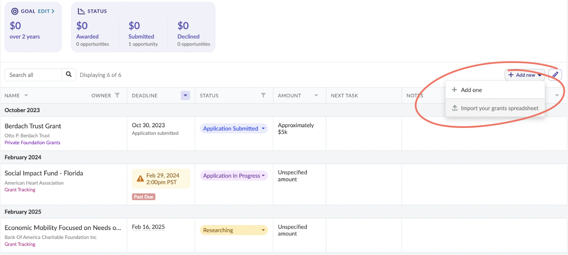Click the pencil edit icon button
Screen dimensions: 568x255
555,75
